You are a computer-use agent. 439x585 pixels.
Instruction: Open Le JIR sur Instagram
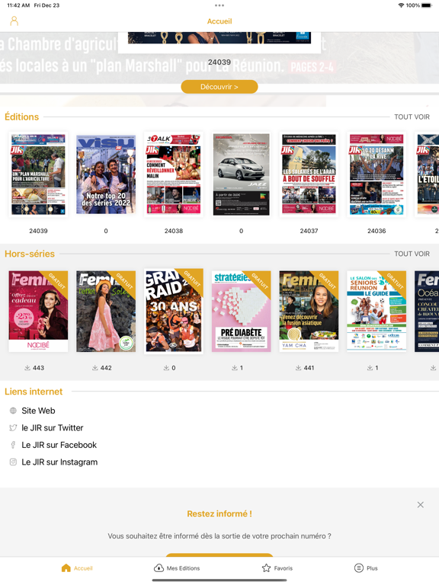[x=59, y=462]
